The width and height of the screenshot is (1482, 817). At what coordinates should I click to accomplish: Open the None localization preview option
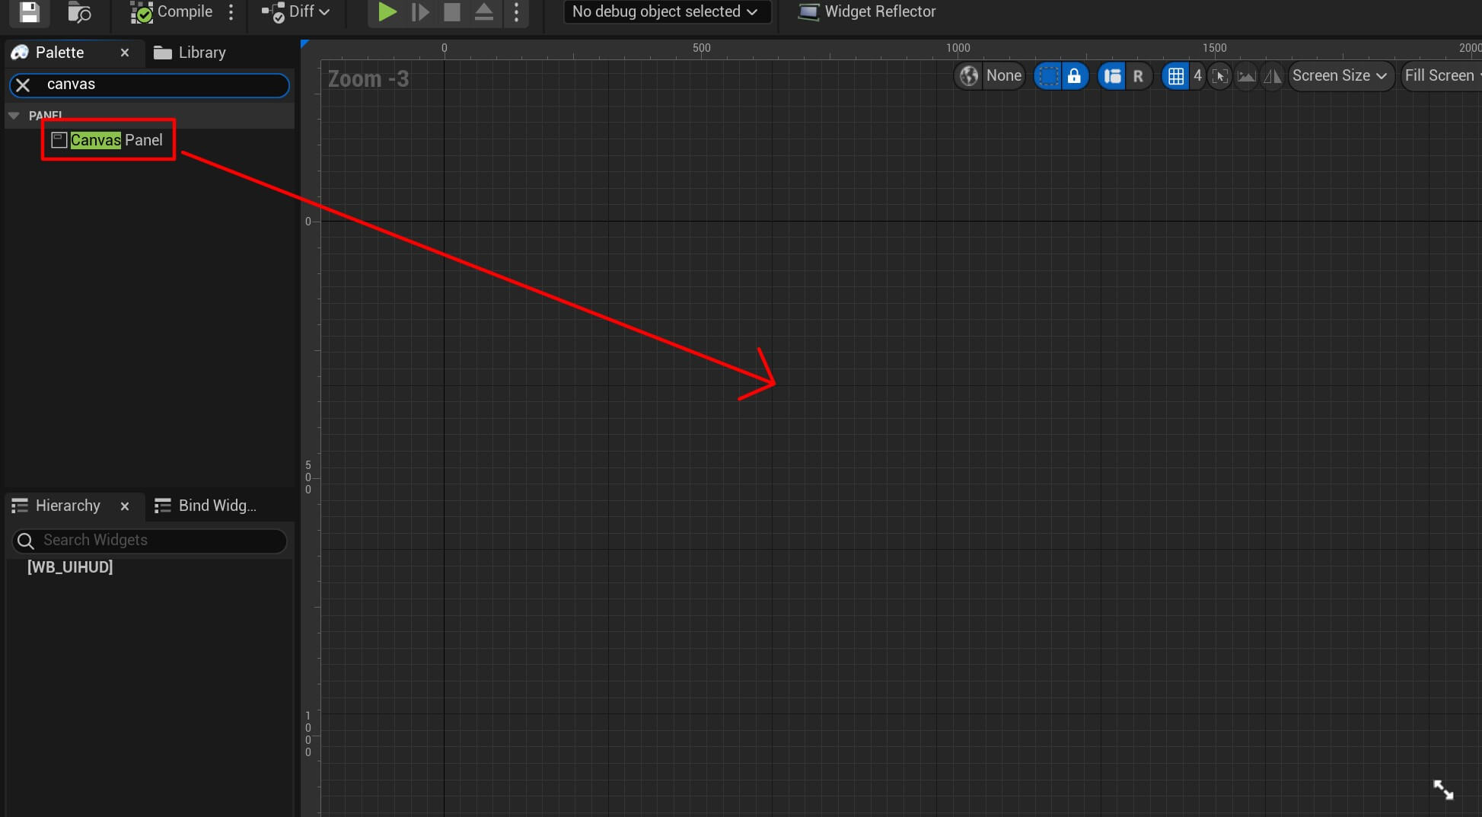1004,75
